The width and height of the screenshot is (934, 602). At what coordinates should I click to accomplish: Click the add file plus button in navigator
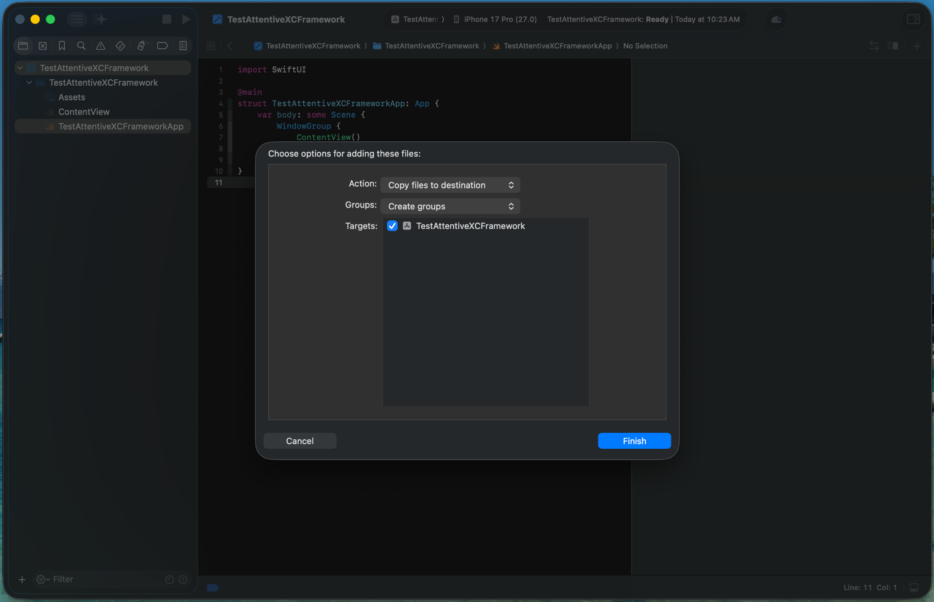(22, 580)
